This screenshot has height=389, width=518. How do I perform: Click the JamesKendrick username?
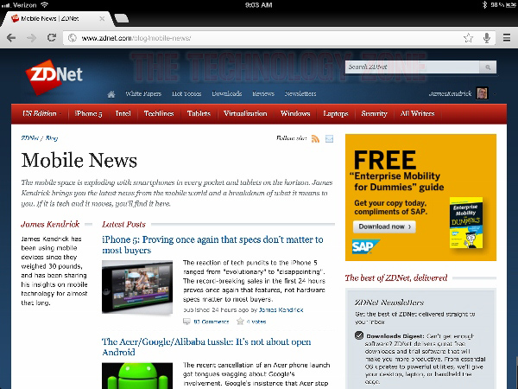pyautogui.click(x=450, y=93)
